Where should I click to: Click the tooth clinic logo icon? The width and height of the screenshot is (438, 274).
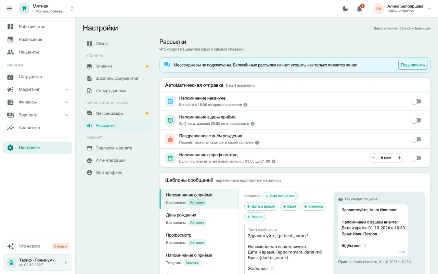(24, 9)
